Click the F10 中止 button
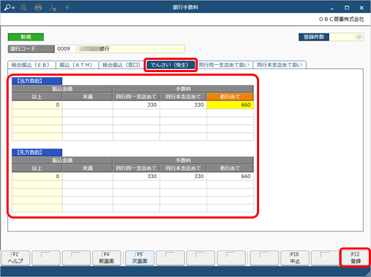Image resolution: width=371 pixels, height=277 pixels. coord(295,258)
